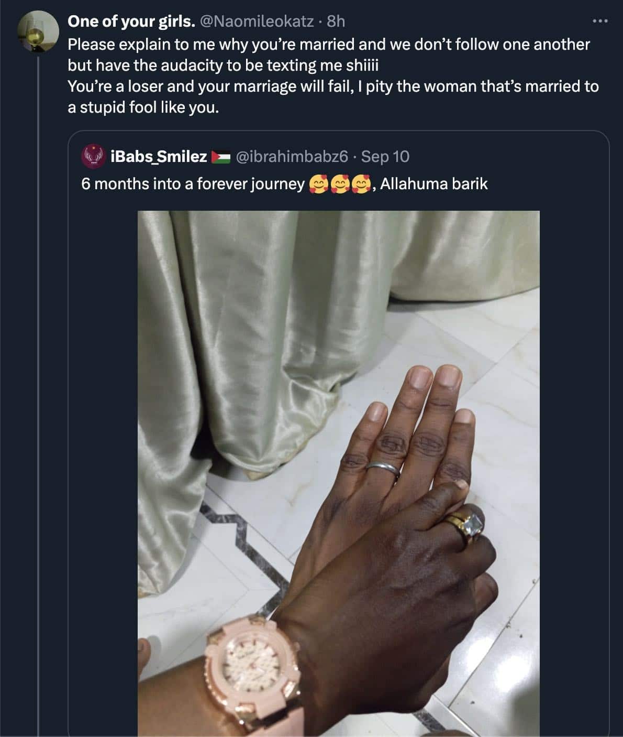Image resolution: width=623 pixels, height=737 pixels.
Task: Open the quoted hands and rings photo
Action: point(338,473)
